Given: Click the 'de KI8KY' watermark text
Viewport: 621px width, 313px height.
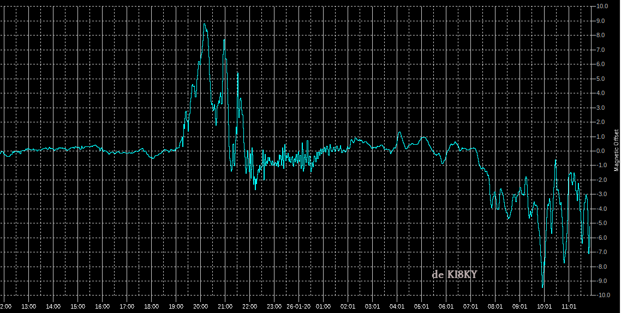Looking at the screenshot, I should click(x=454, y=274).
